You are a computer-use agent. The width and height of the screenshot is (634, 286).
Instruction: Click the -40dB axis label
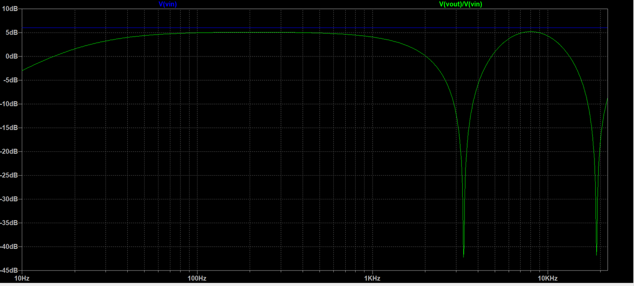coord(9,246)
